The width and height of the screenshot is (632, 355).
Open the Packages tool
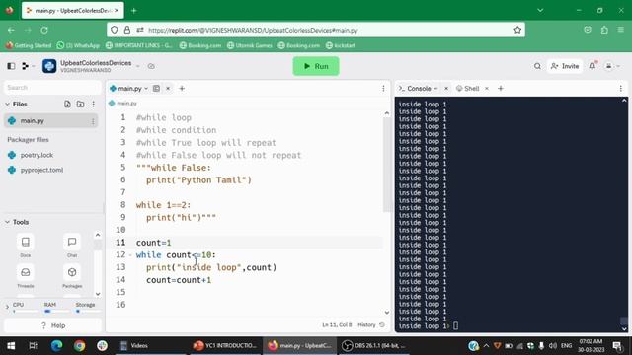coord(72,276)
